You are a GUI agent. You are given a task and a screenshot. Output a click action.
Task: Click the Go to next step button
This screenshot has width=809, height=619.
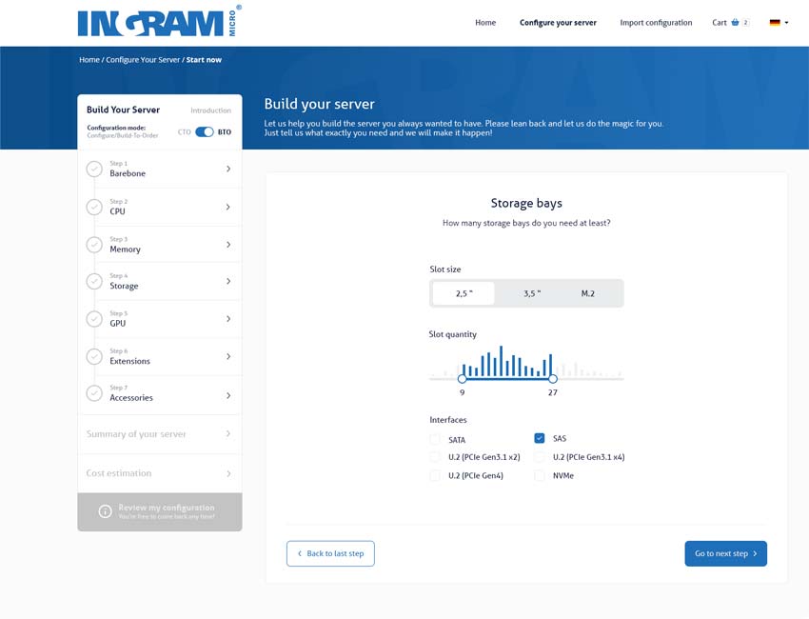pos(725,553)
